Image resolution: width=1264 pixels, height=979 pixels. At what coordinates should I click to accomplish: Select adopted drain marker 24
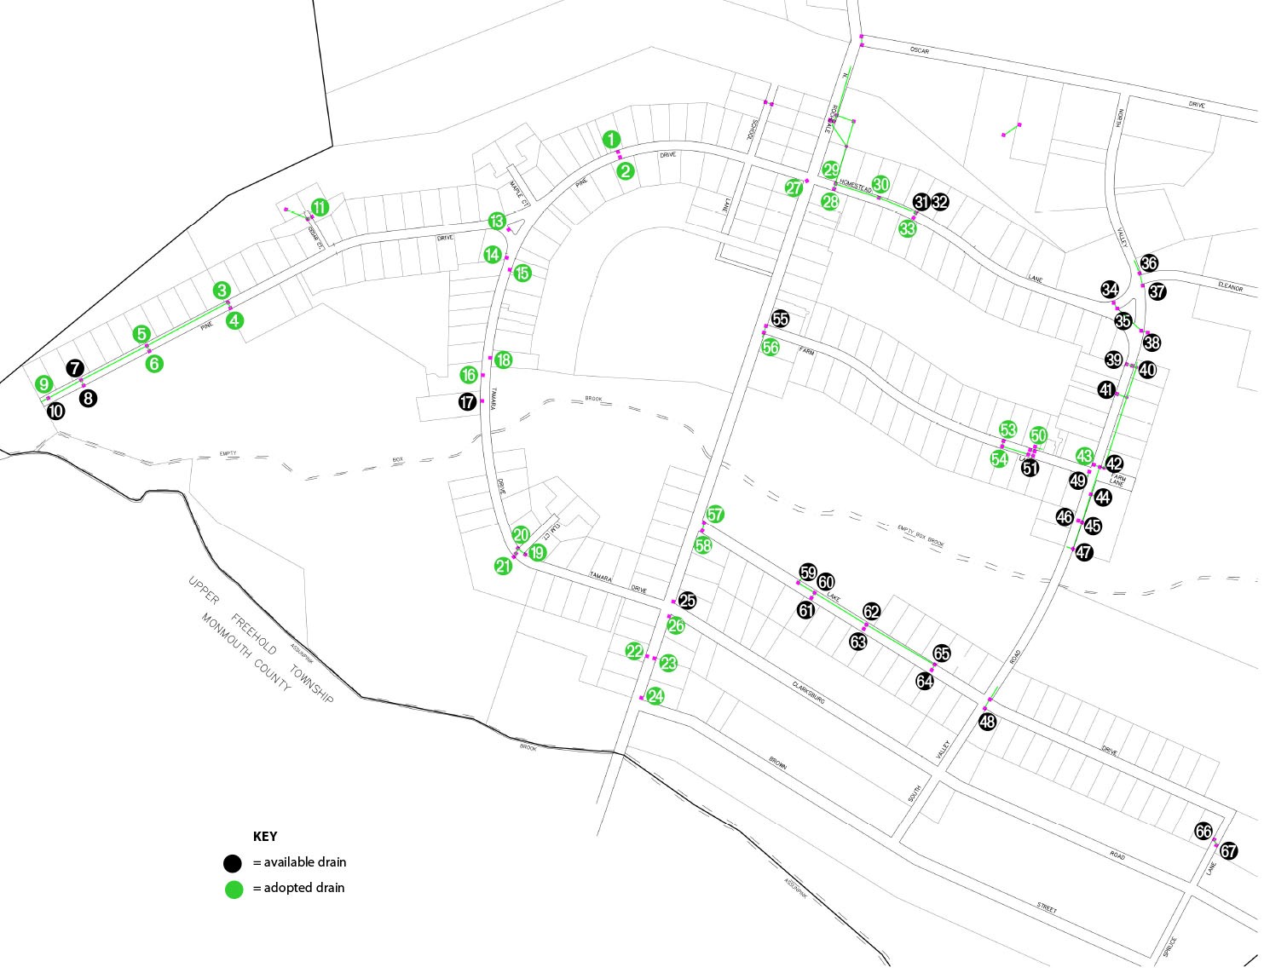tap(655, 696)
